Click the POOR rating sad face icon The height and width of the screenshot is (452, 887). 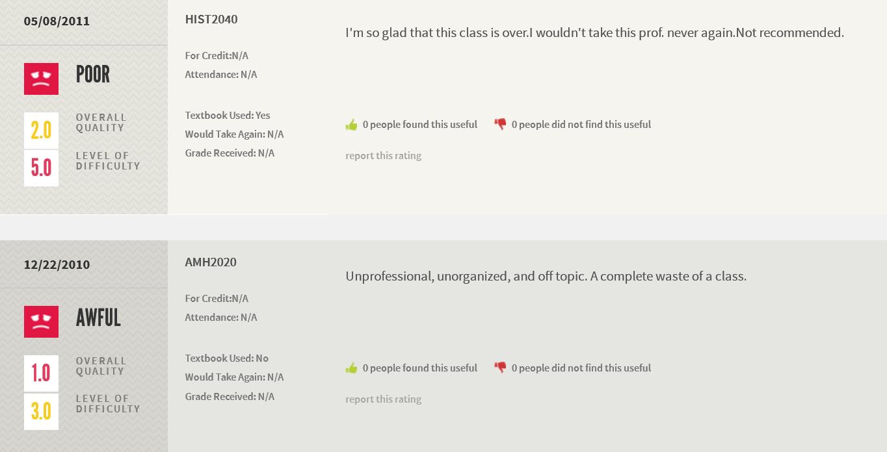pos(41,79)
